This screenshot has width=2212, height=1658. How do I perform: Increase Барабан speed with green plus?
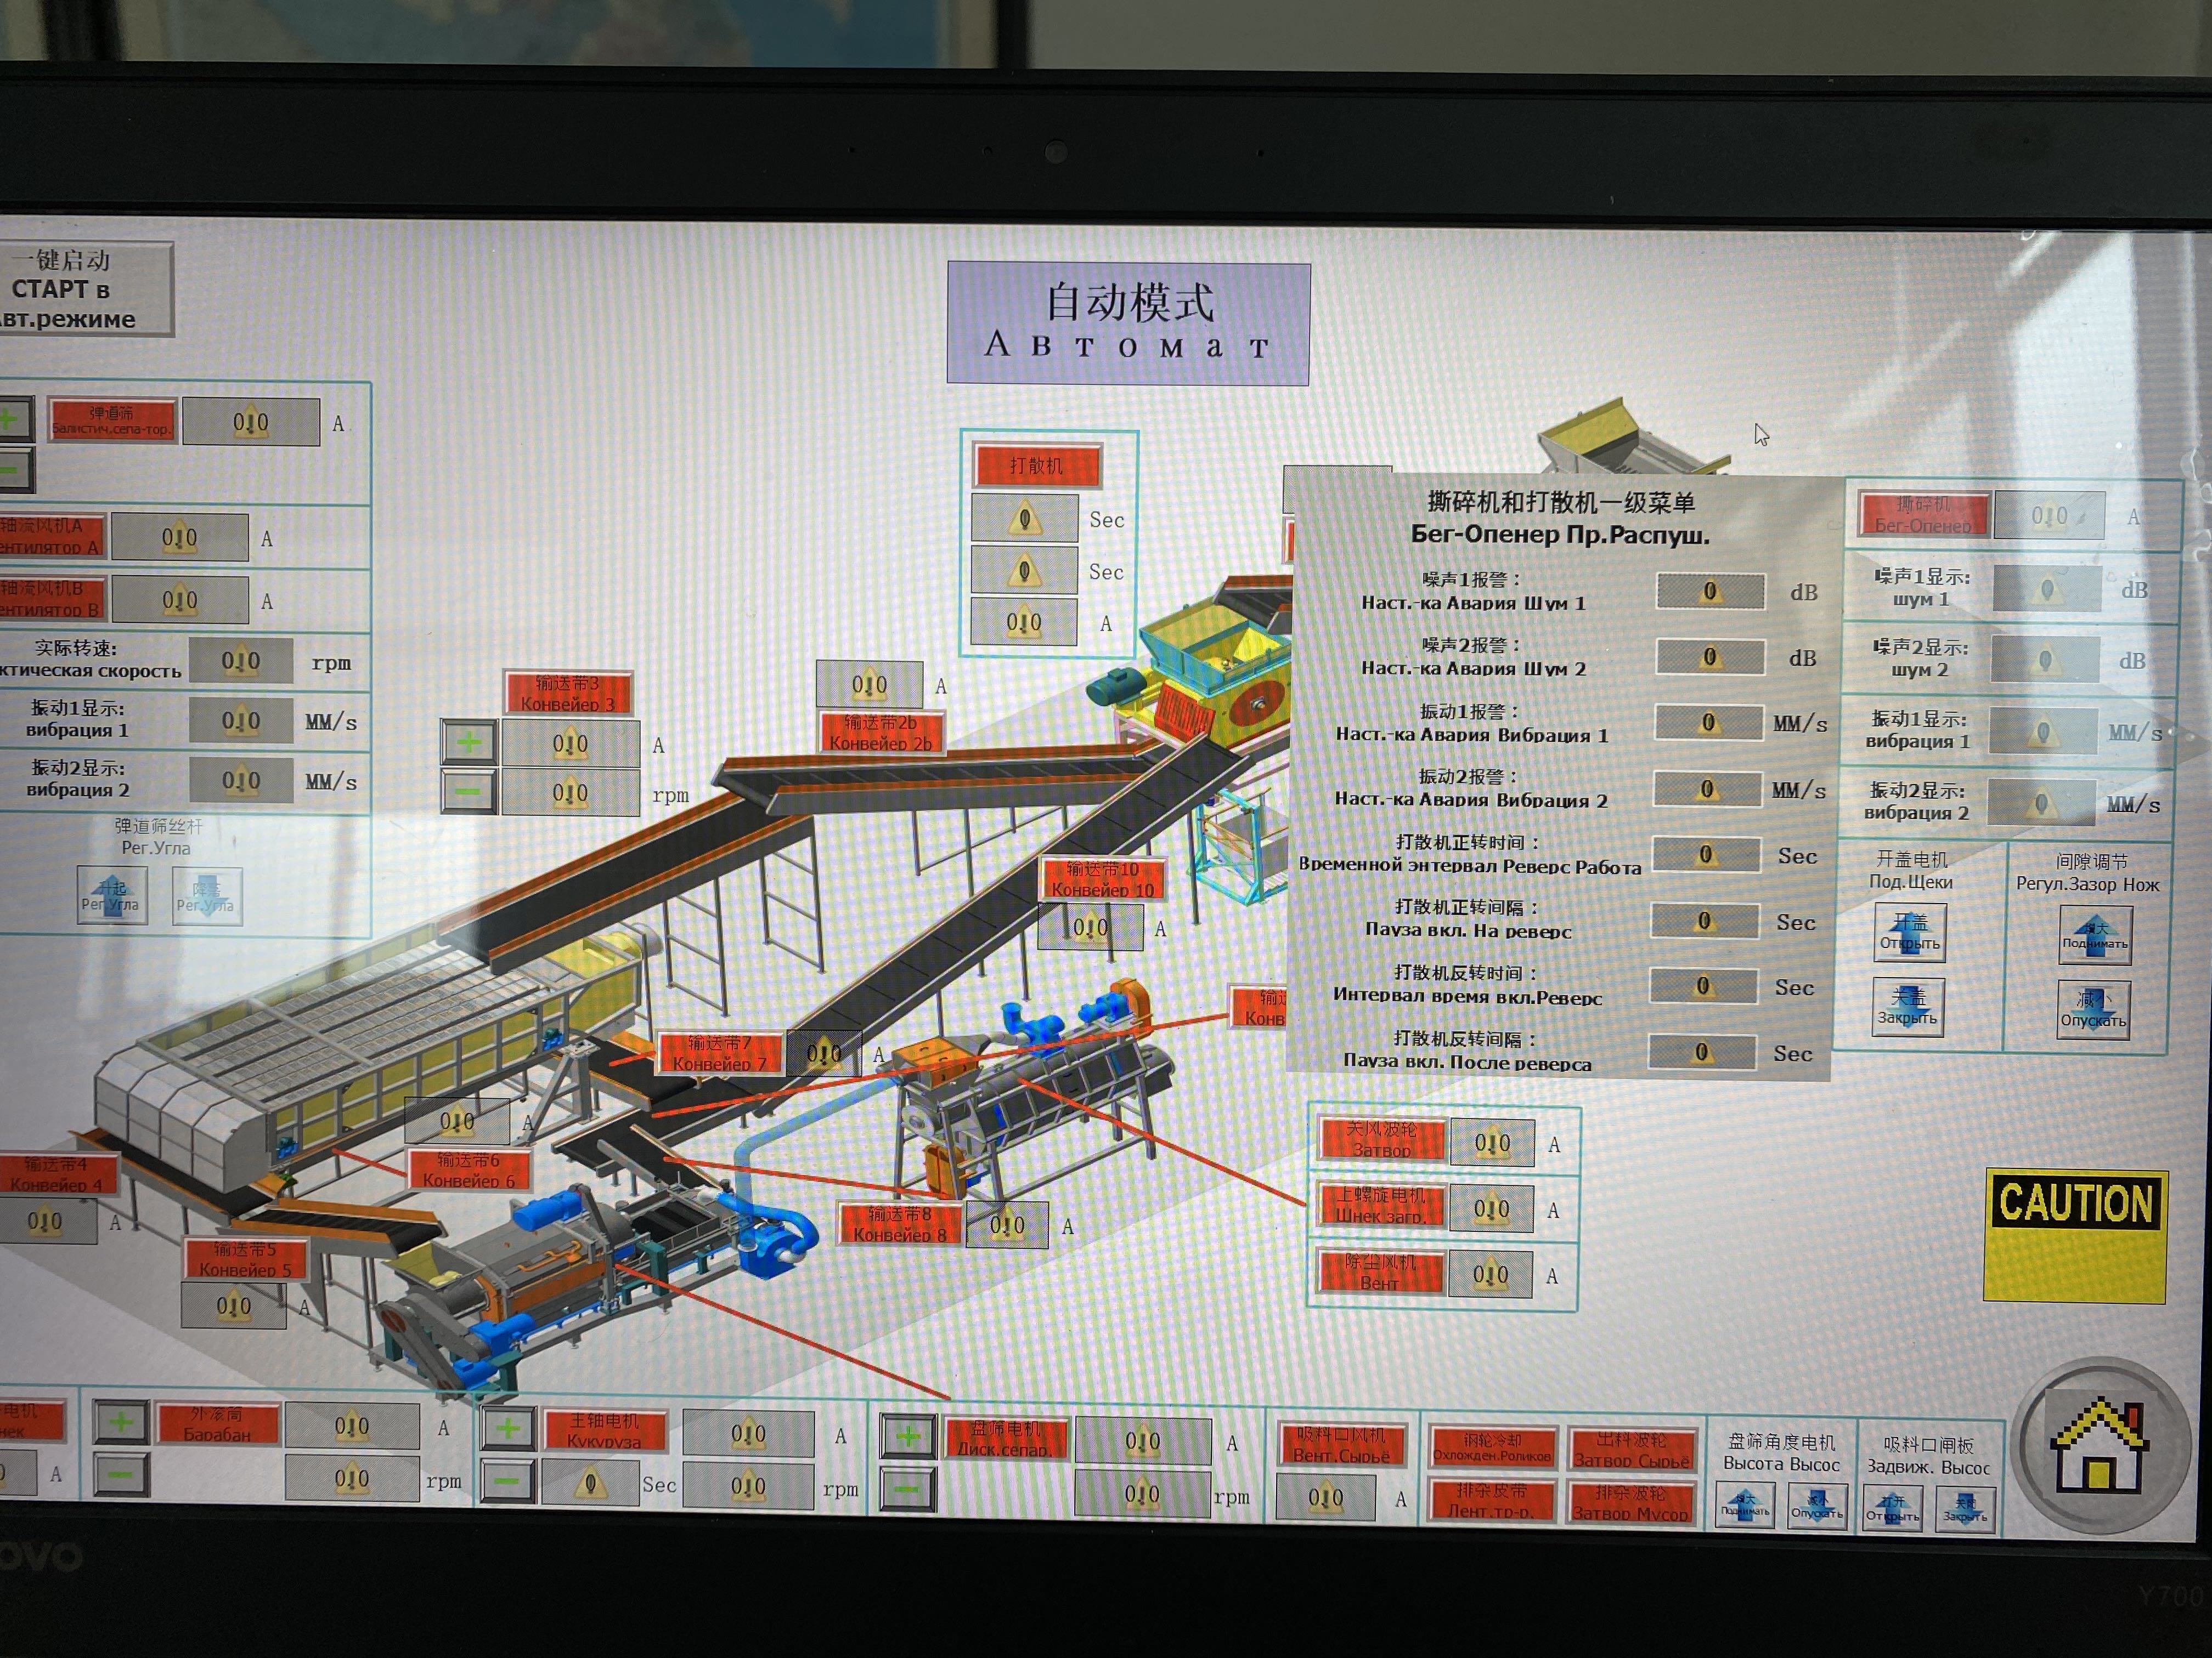point(121,1421)
